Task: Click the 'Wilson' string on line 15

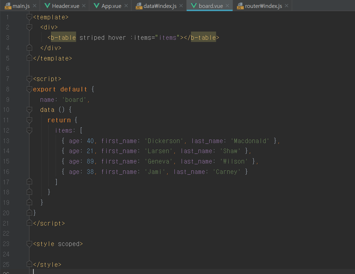Action: point(234,161)
